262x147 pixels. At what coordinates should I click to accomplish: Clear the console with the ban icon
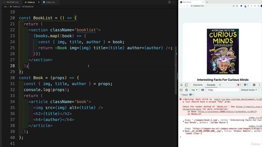(186, 90)
